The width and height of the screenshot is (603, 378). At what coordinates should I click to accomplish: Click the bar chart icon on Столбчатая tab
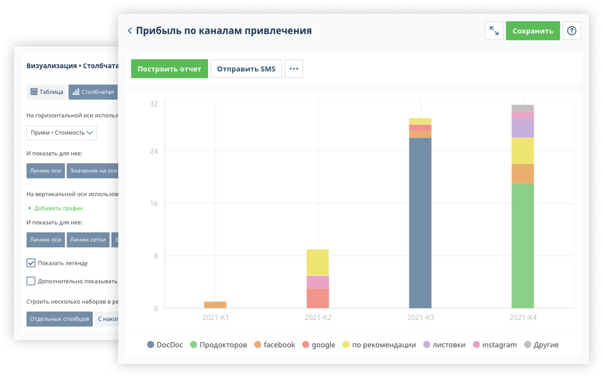pos(76,92)
